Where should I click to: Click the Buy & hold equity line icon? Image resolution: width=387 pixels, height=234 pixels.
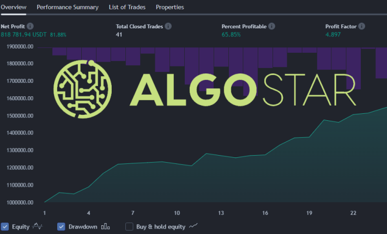tap(194, 226)
